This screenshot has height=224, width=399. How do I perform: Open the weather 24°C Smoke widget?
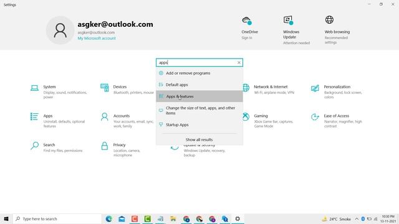(336, 218)
